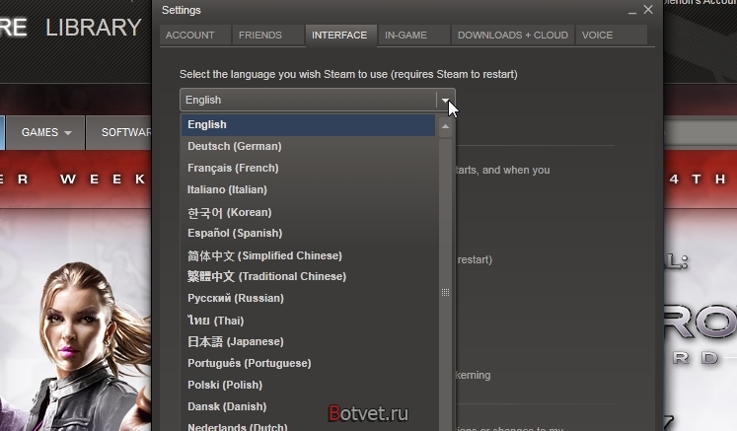The image size is (737, 431).
Task: Click the language list scroll-up arrow
Action: click(x=445, y=126)
